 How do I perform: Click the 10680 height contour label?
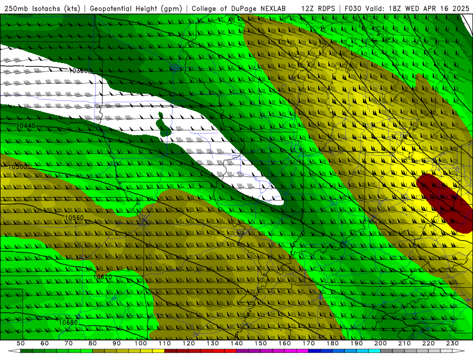68,322
